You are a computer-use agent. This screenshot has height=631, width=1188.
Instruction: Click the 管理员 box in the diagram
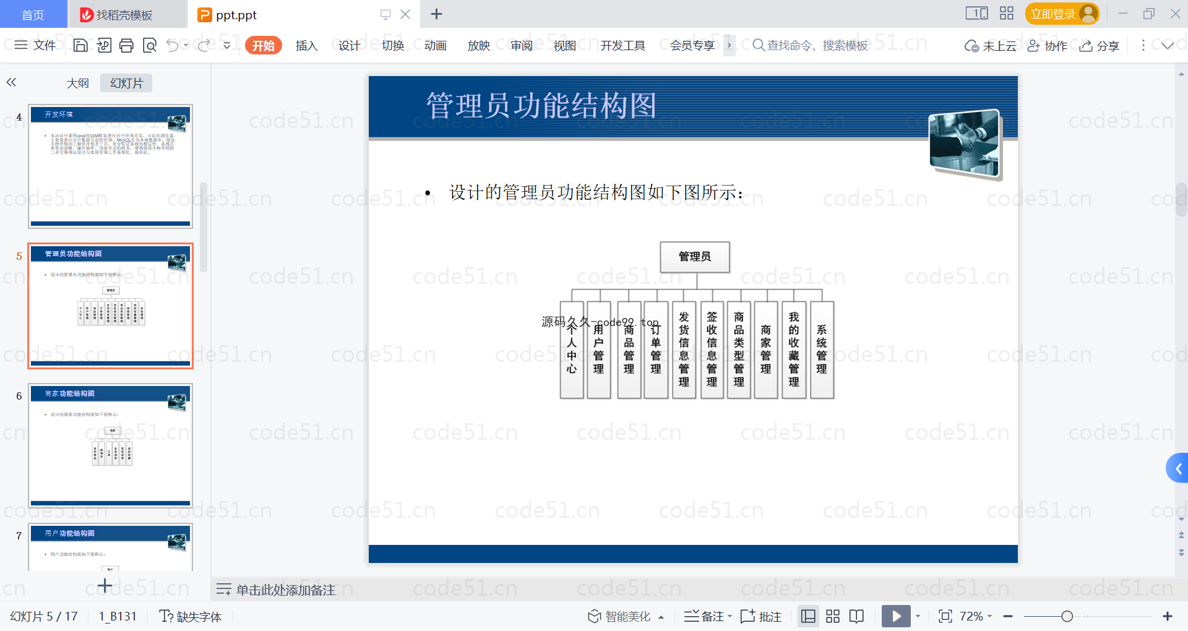pos(695,257)
